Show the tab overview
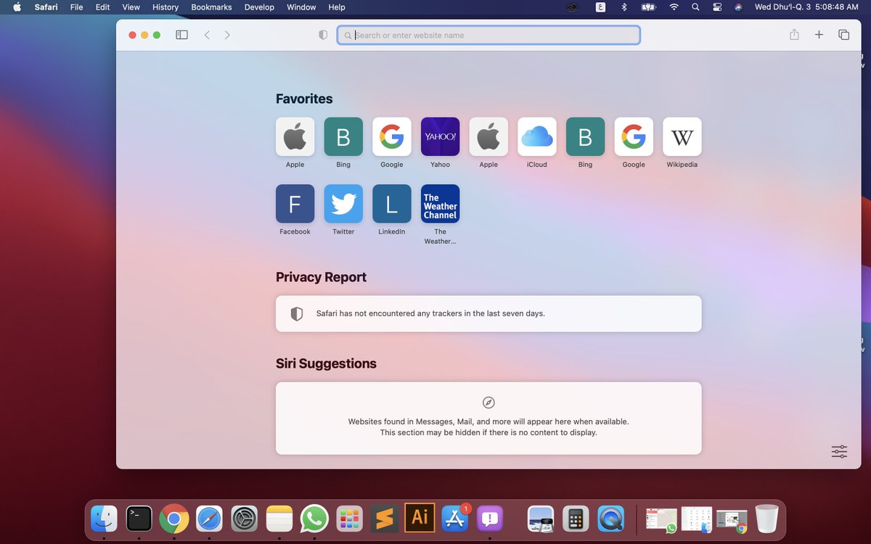This screenshot has width=871, height=544. pos(843,35)
